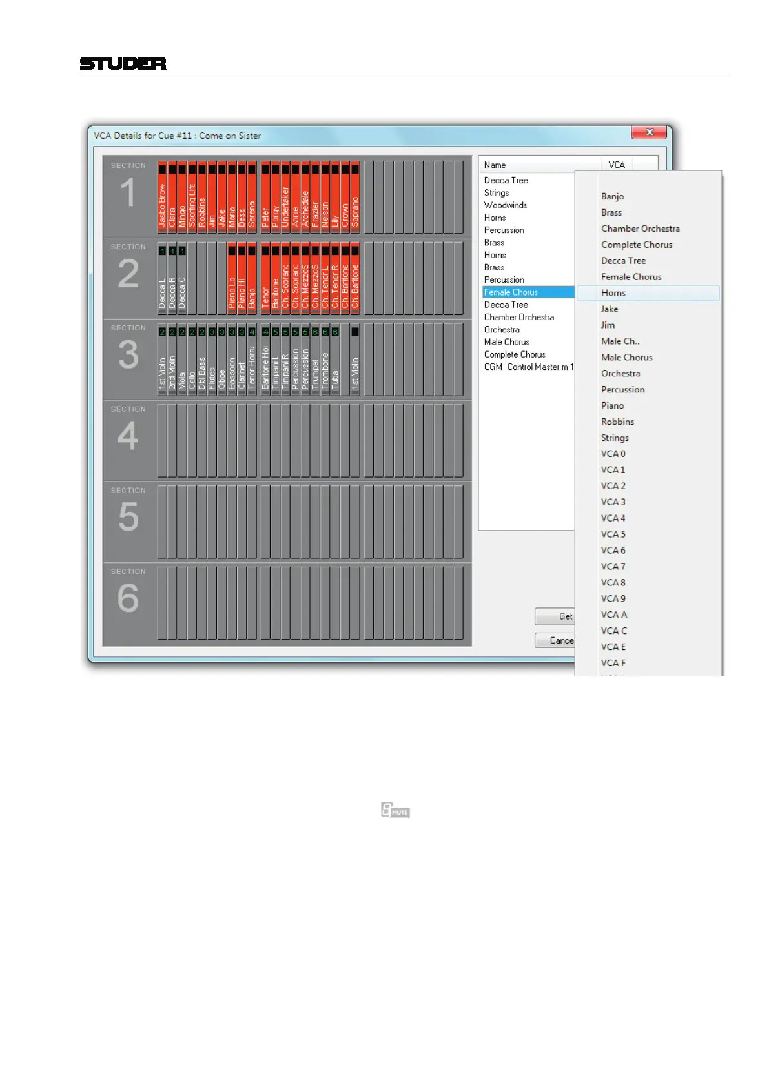769x1087 pixels.
Task: Select the Viola channel strip
Action: [182, 360]
